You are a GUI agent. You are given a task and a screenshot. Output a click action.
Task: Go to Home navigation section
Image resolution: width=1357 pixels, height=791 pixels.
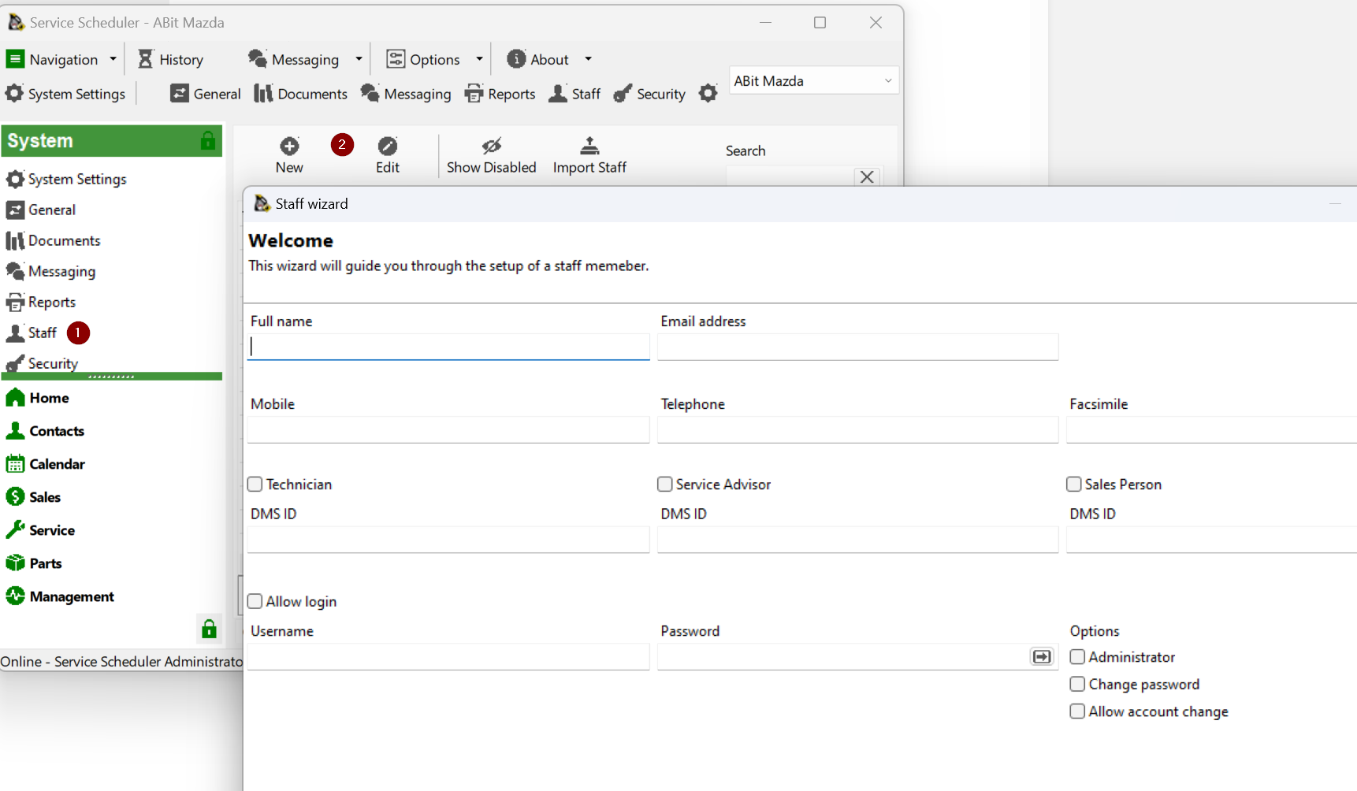pos(38,398)
